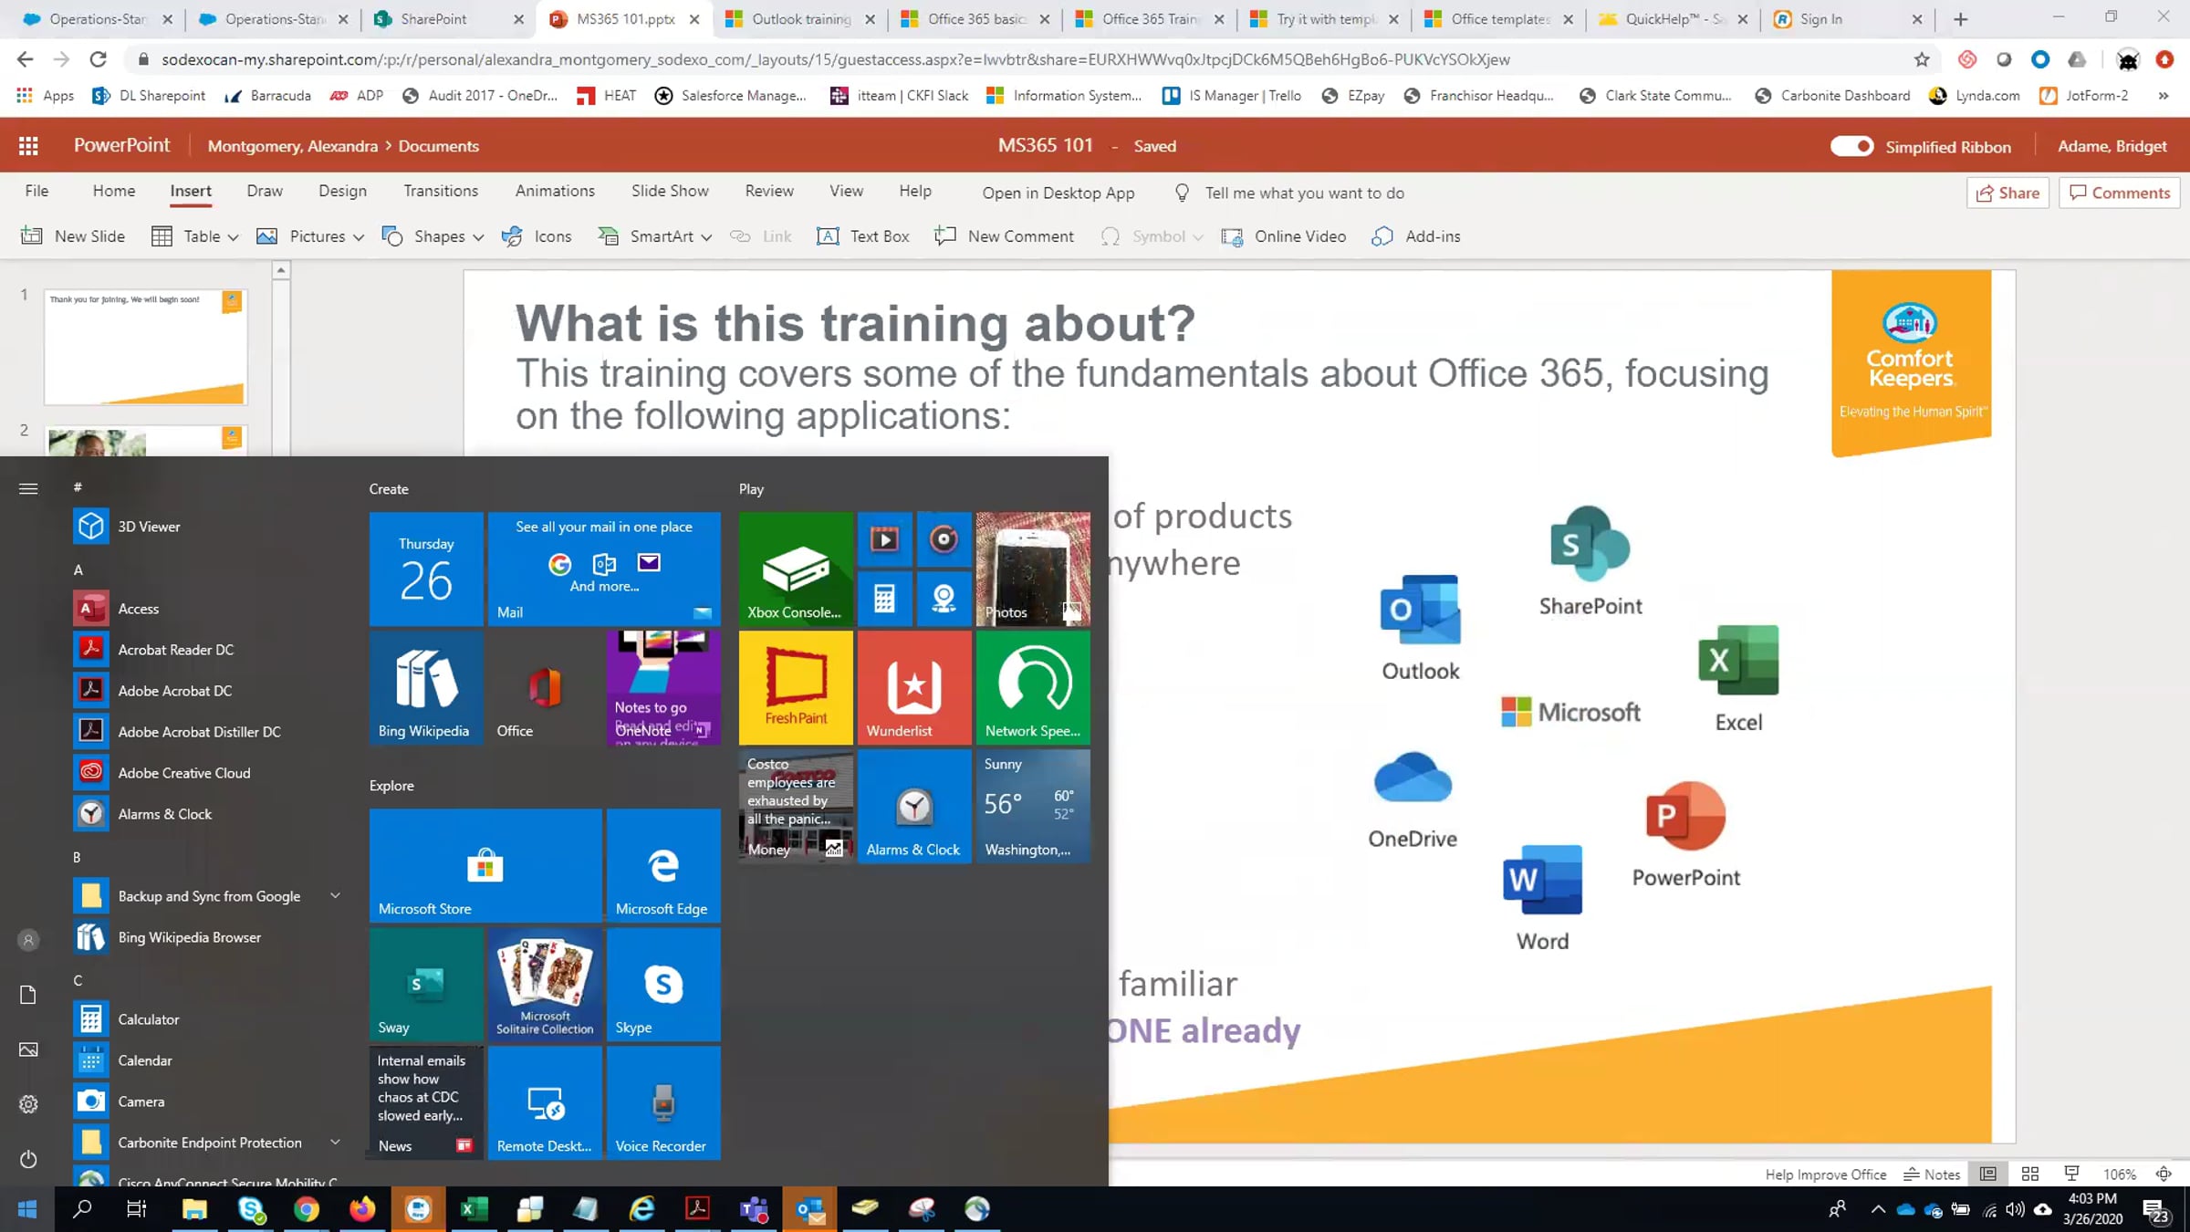Switch to slide sorter view icon
2190x1232 pixels.
tap(2030, 1175)
